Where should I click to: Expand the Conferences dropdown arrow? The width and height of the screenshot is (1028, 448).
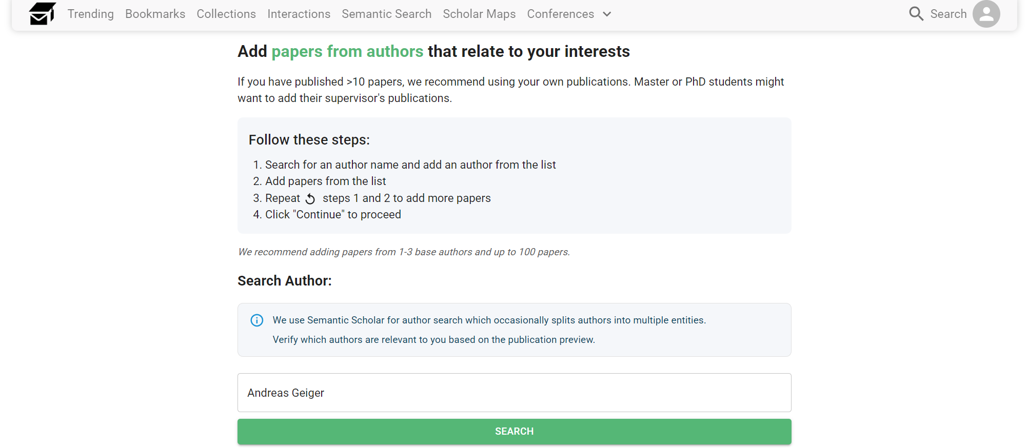click(x=607, y=14)
